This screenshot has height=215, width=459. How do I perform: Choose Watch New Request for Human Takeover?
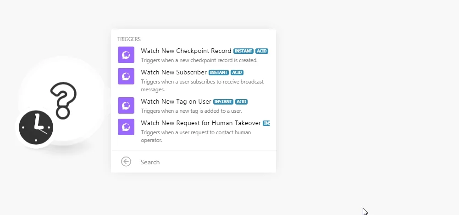click(194, 131)
